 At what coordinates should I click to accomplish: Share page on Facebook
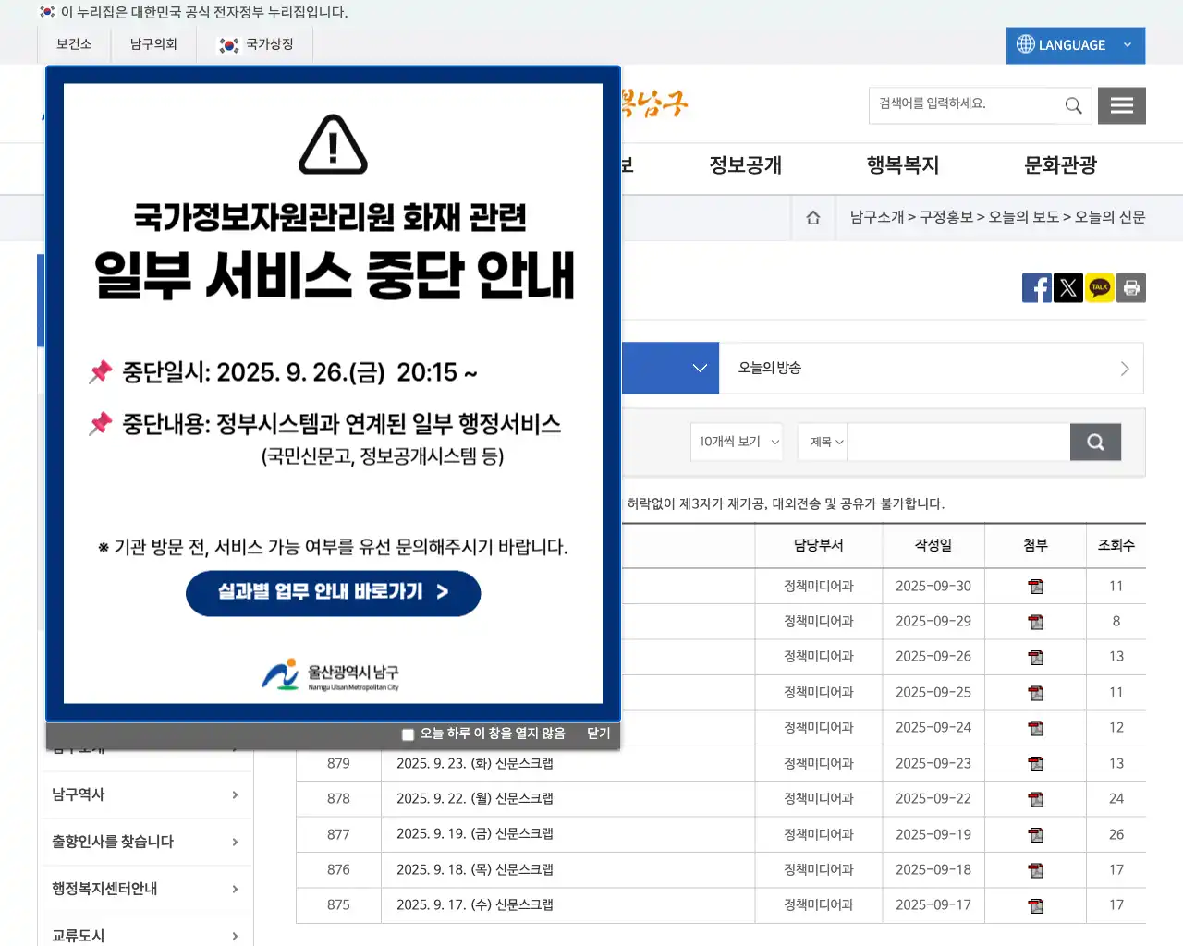pos(1037,287)
